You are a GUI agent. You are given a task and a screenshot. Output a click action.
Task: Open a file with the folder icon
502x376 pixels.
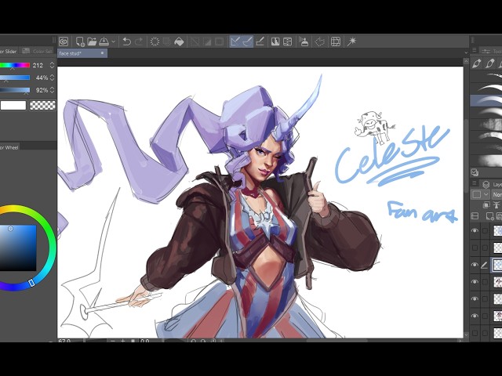(x=92, y=42)
